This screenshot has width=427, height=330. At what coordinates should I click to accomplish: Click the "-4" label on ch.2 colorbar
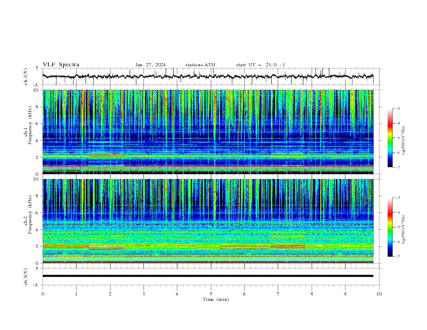click(397, 212)
